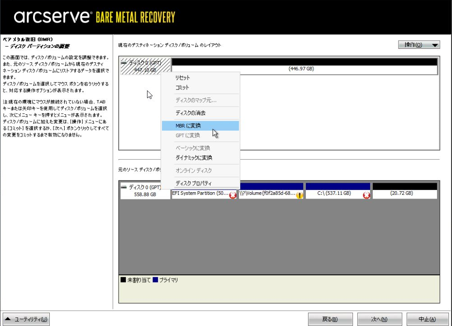Click blue プライマリ legend swatch
This screenshot has height=326, width=452.
tap(155, 279)
